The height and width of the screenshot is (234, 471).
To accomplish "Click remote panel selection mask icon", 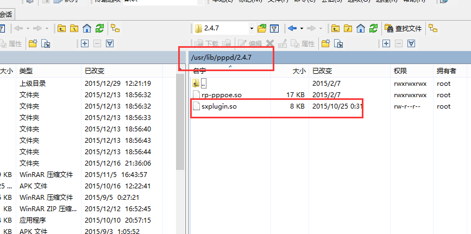I will pos(411,44).
